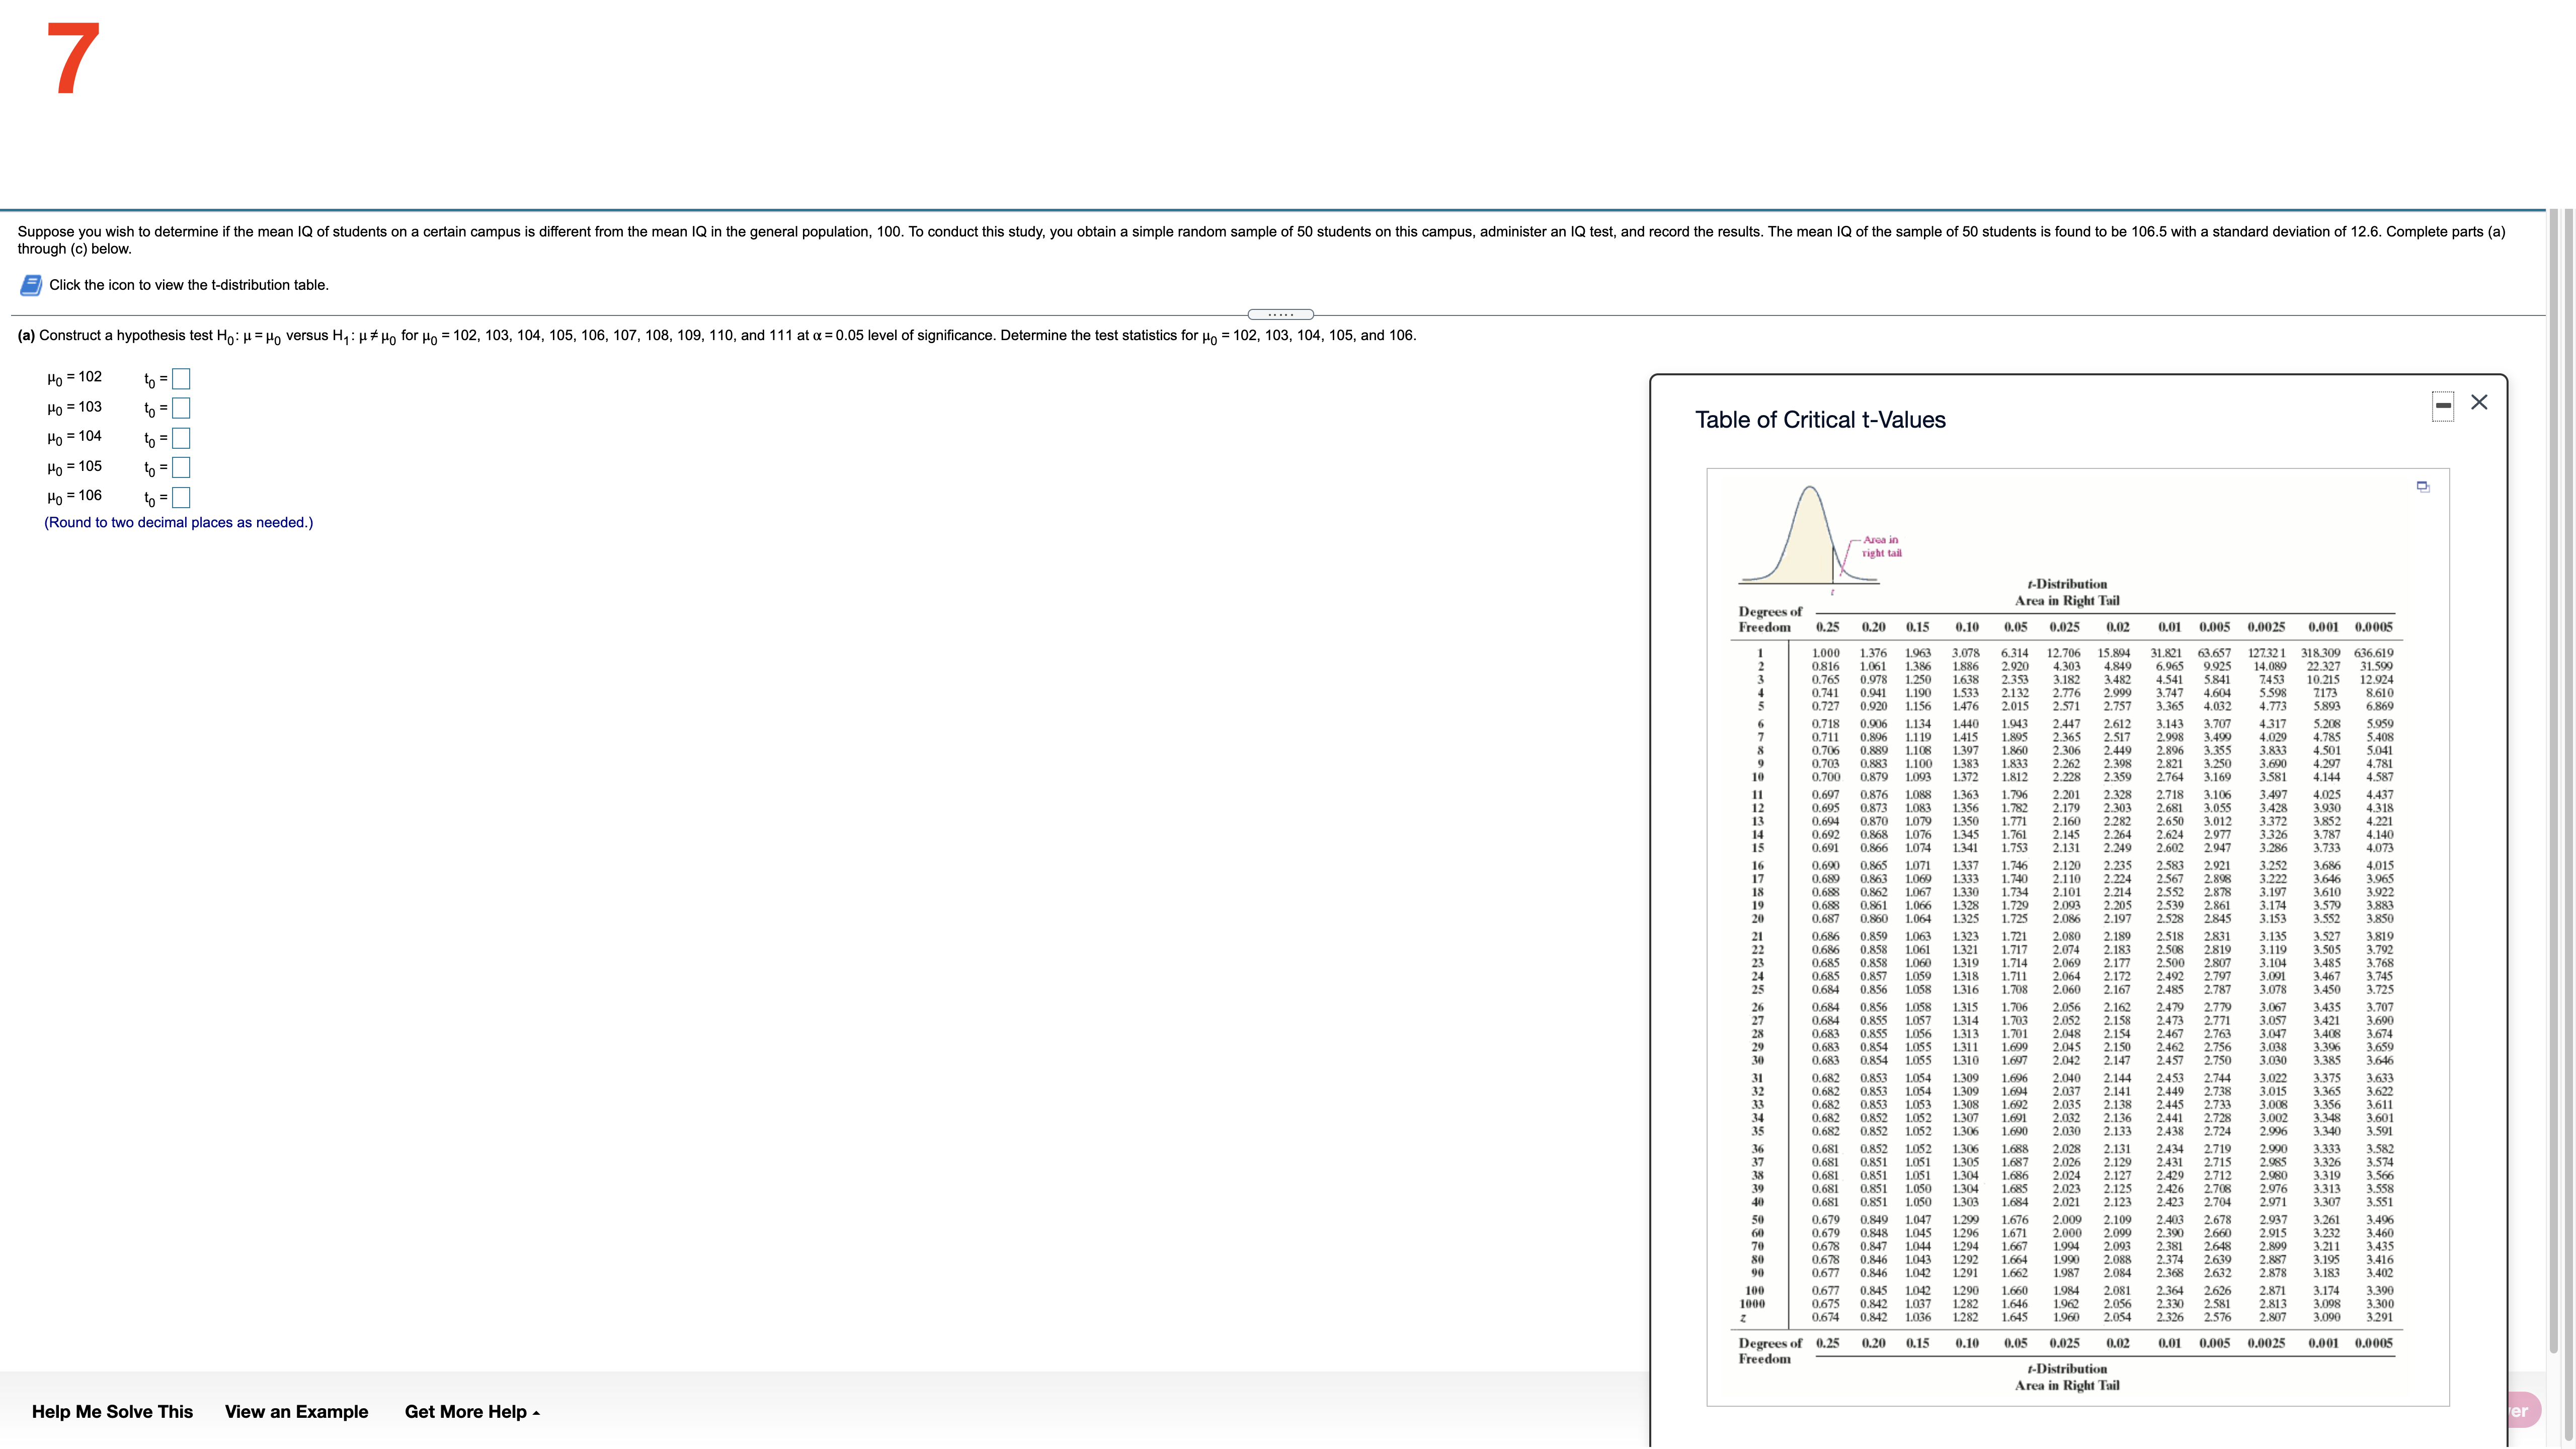Click the pop-out window icon above table
This screenshot has height=1449, width=2576.
point(2423,487)
